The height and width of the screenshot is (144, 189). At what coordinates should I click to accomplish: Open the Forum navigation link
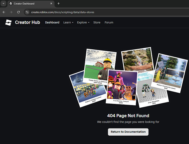point(109,23)
